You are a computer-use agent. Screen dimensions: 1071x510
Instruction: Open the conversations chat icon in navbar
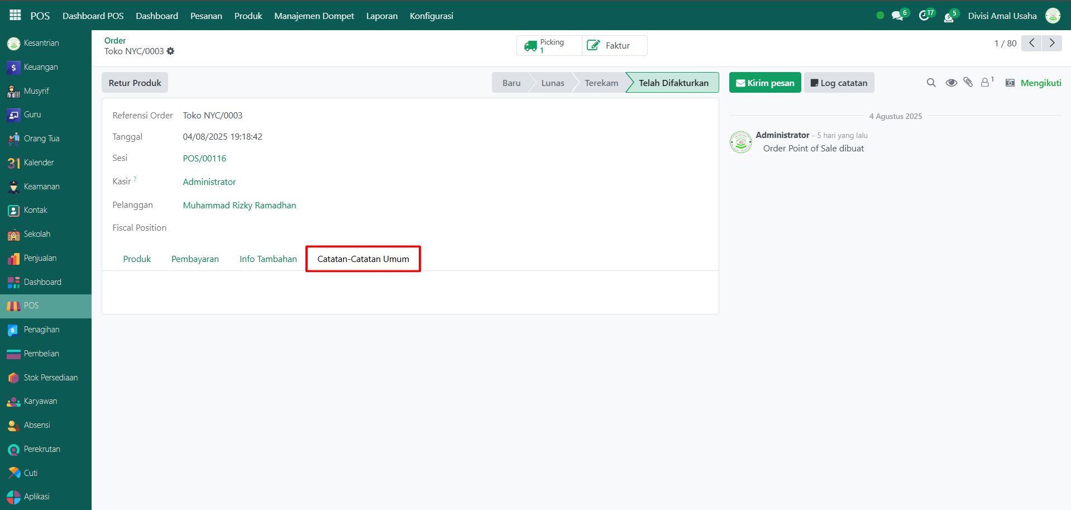coord(897,16)
